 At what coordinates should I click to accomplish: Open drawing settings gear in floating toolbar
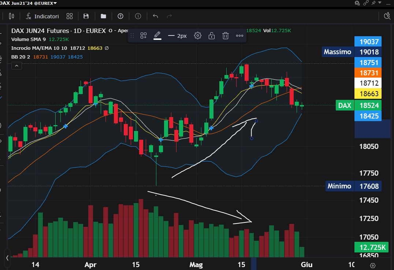coord(198,35)
